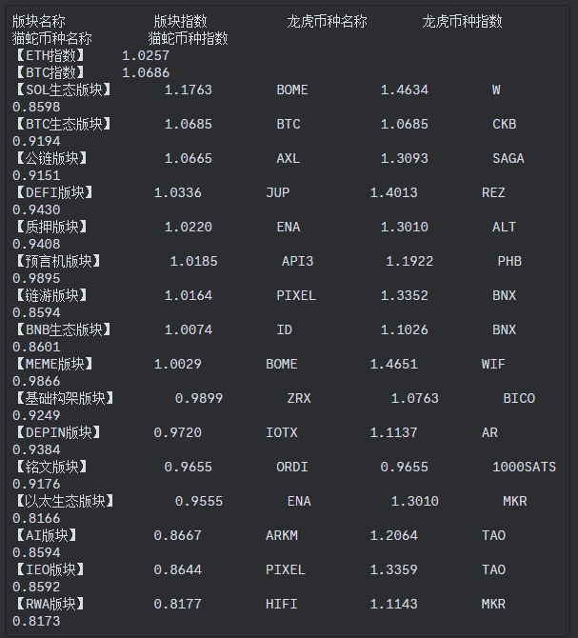Select the 版块指数 column header
The image size is (578, 638).
point(180,21)
